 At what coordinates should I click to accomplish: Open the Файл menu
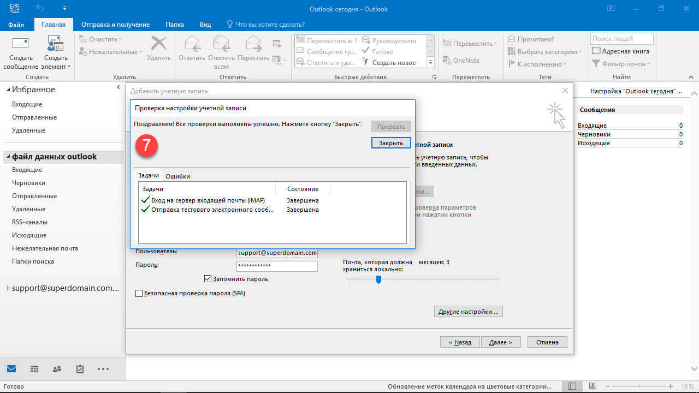click(x=16, y=25)
